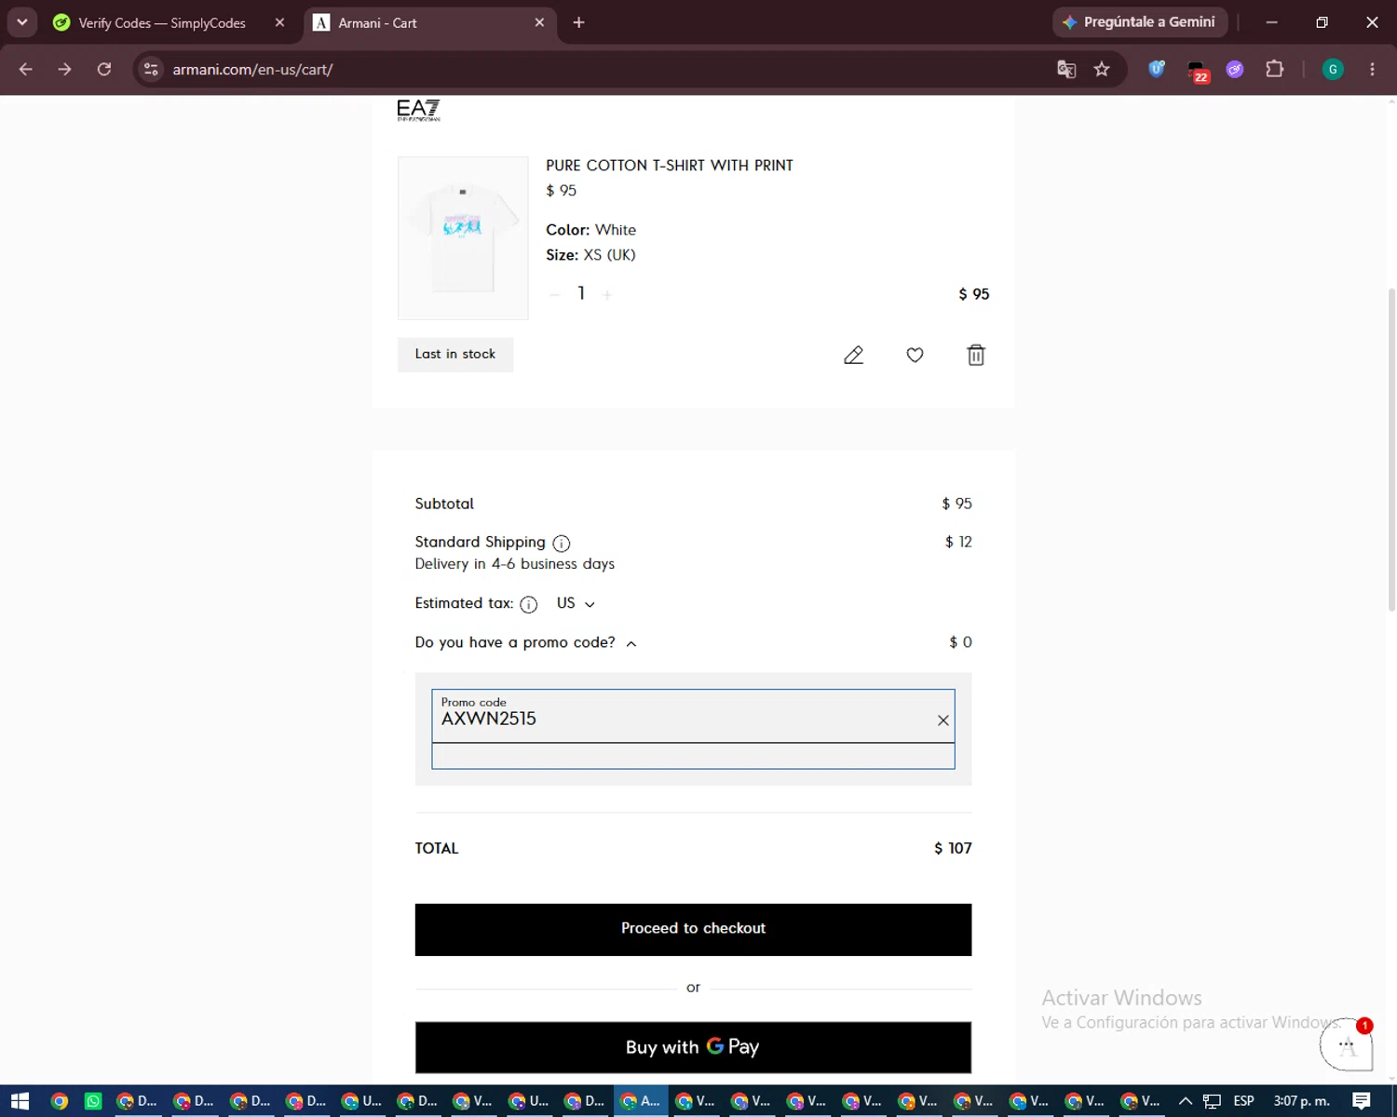Open the chat widget with notification badge
Screen dimensions: 1397x1117
click(x=1346, y=1044)
